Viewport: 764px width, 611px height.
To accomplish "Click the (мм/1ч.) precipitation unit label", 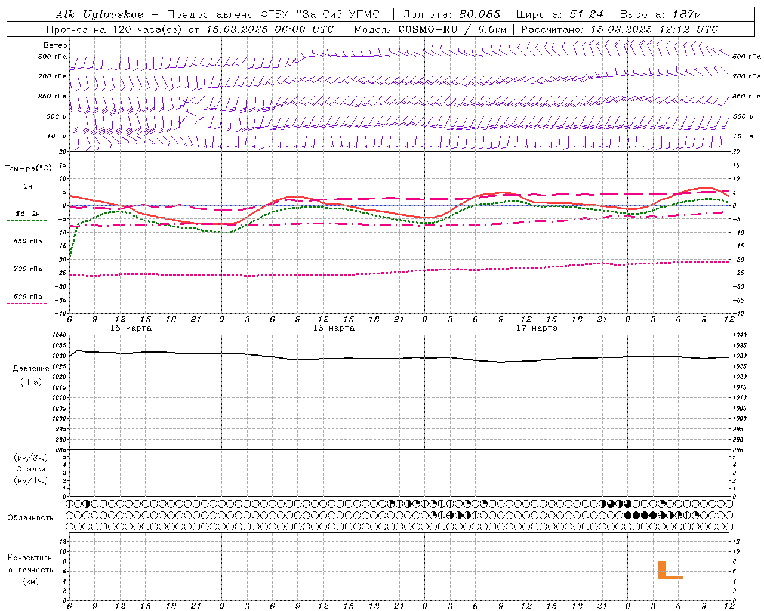I will coord(31,480).
